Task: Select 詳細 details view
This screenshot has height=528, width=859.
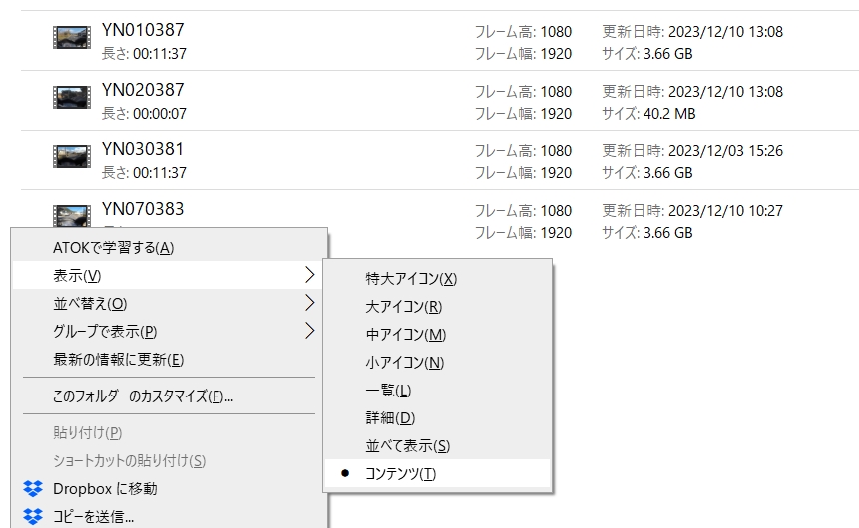Action: [390, 418]
